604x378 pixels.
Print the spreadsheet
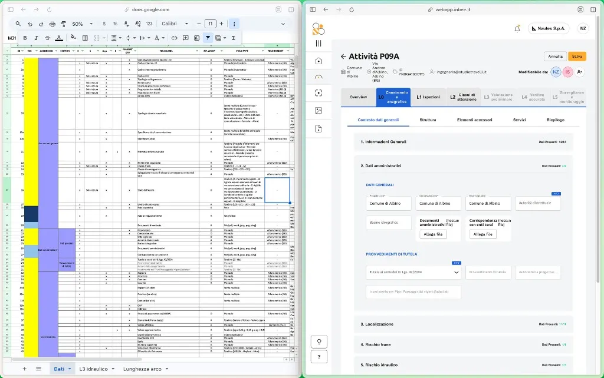pos(52,24)
